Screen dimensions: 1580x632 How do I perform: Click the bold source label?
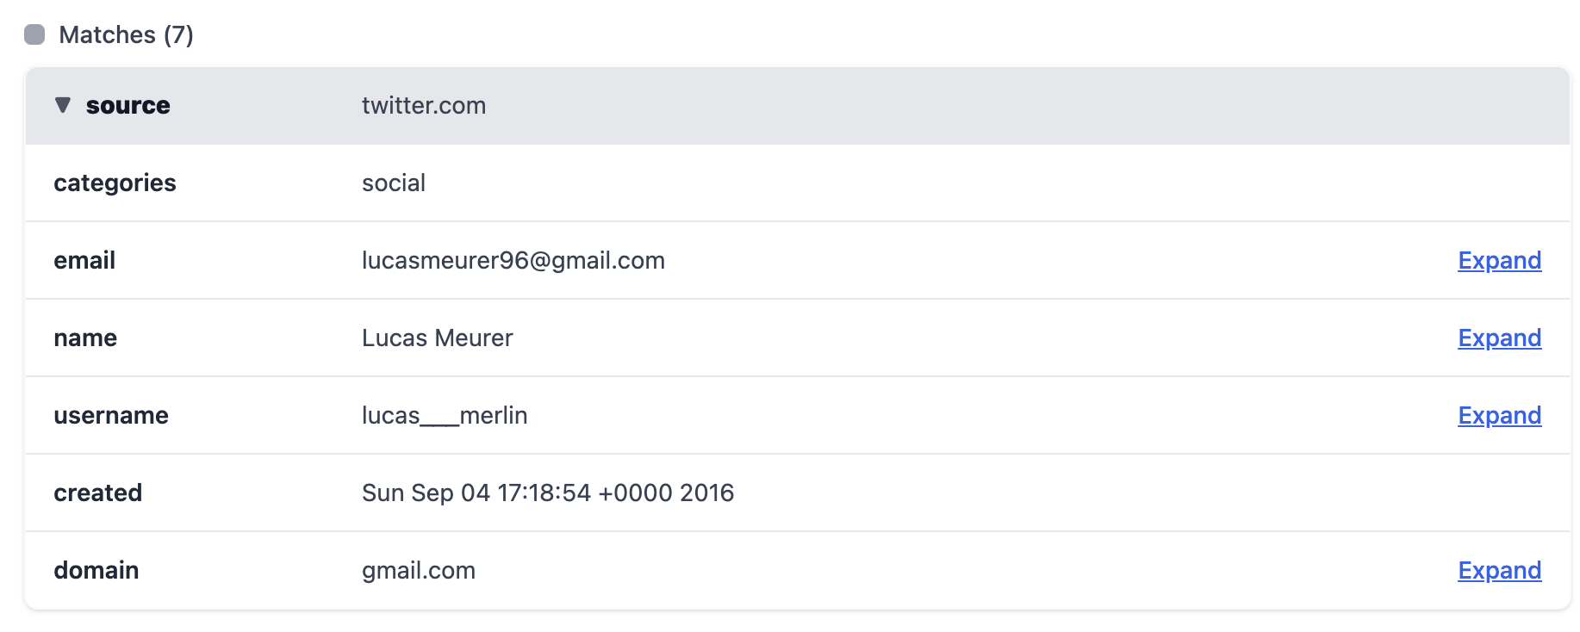coord(128,105)
